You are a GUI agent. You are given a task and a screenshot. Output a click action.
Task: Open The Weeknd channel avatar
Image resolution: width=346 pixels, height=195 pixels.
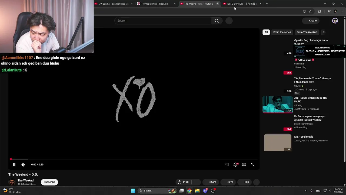coord(12,182)
